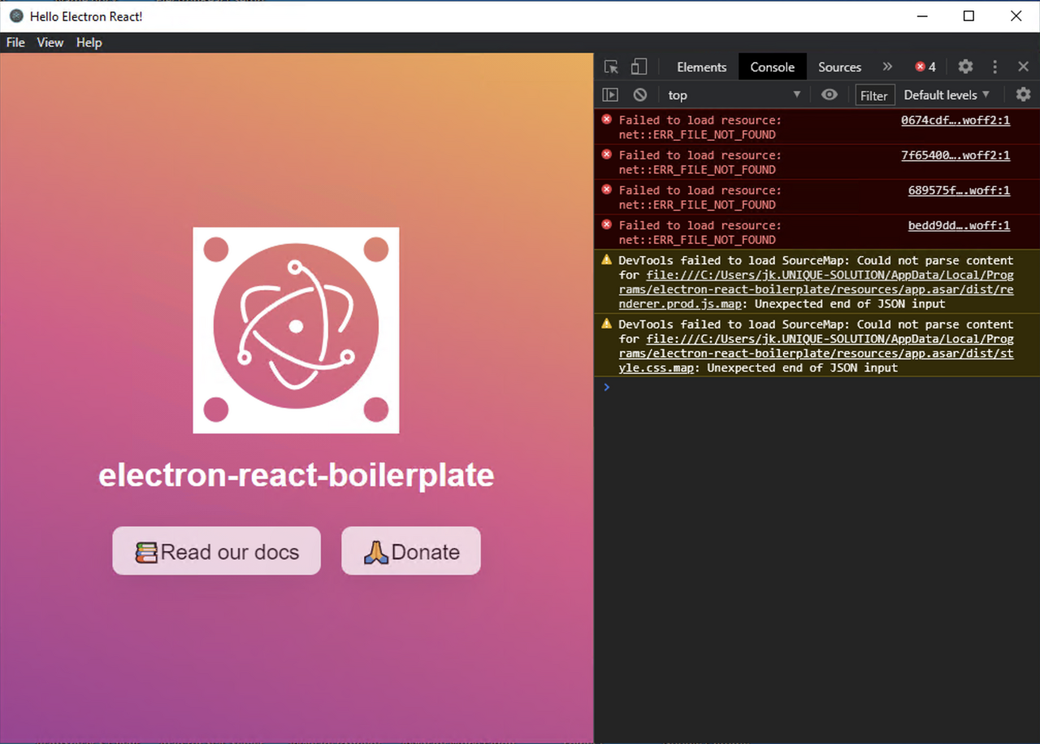Screen dimensions: 1040x744
Task: Open the View menu
Action: click(50, 42)
